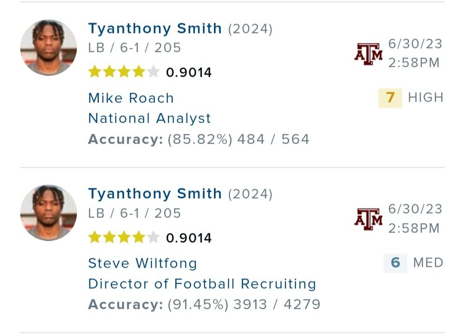This screenshot has width=464, height=335.
Task: Click Mike Roach's 85.82% accuracy stat
Action: tap(199, 139)
